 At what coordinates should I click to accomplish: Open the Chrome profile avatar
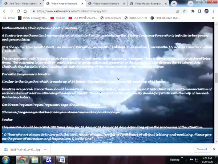pyautogui.click(x=206, y=11)
